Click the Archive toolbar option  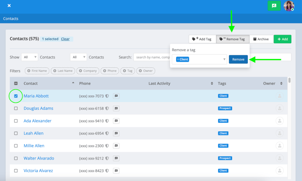pyautogui.click(x=261, y=39)
